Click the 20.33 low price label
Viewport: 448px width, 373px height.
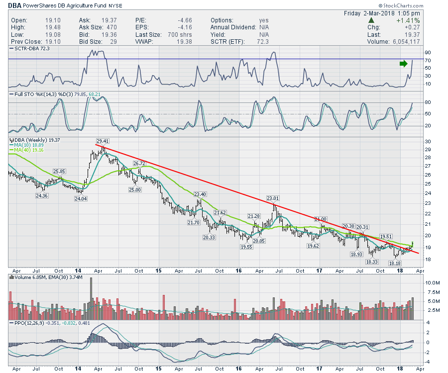[209, 237]
